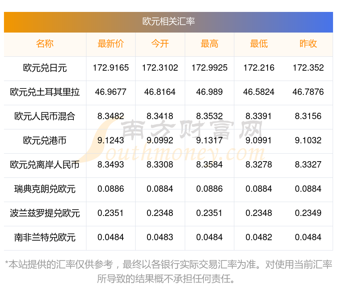
Task: Click the value 9.0991
Action: (259, 141)
